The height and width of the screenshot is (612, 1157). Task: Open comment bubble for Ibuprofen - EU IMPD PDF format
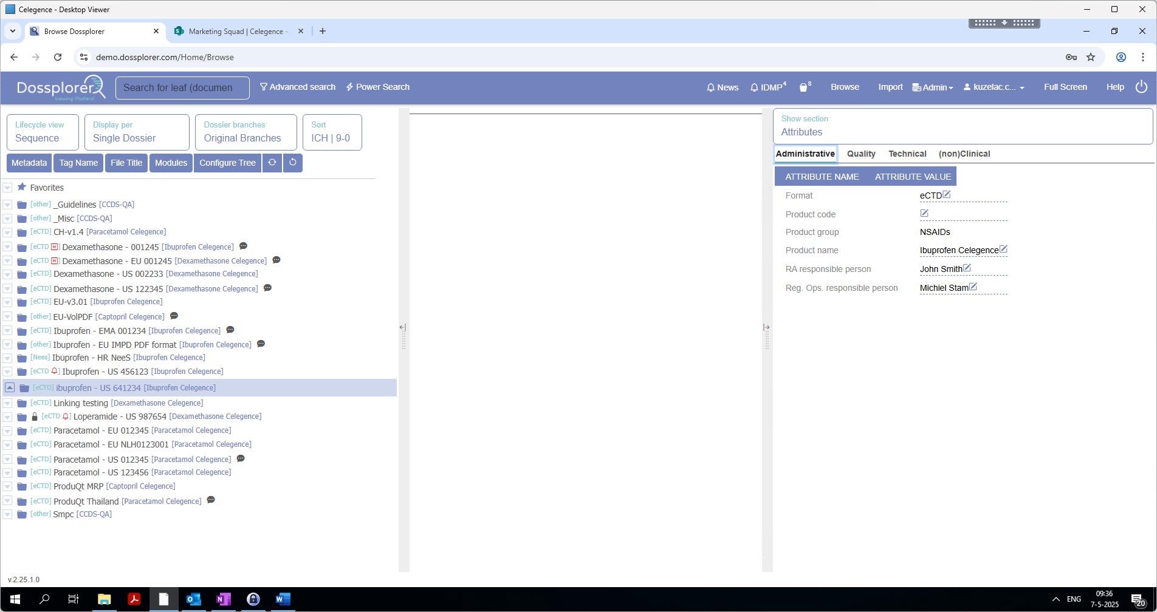click(261, 344)
